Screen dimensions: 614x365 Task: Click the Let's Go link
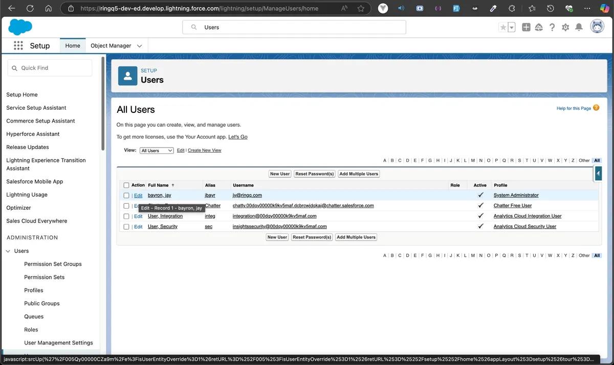point(238,137)
